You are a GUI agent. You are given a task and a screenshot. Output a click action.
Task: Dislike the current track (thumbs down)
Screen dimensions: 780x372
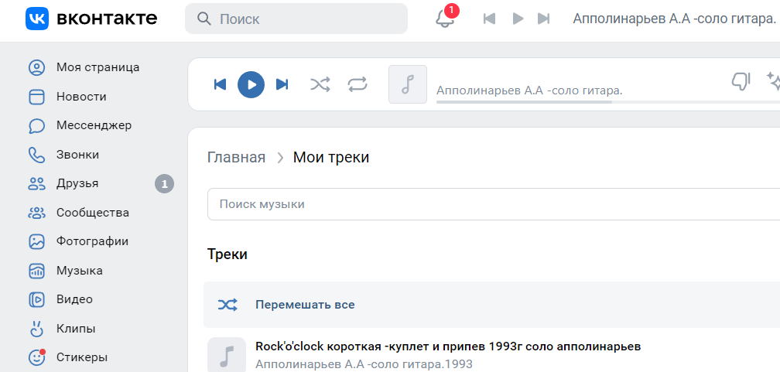[x=741, y=80]
